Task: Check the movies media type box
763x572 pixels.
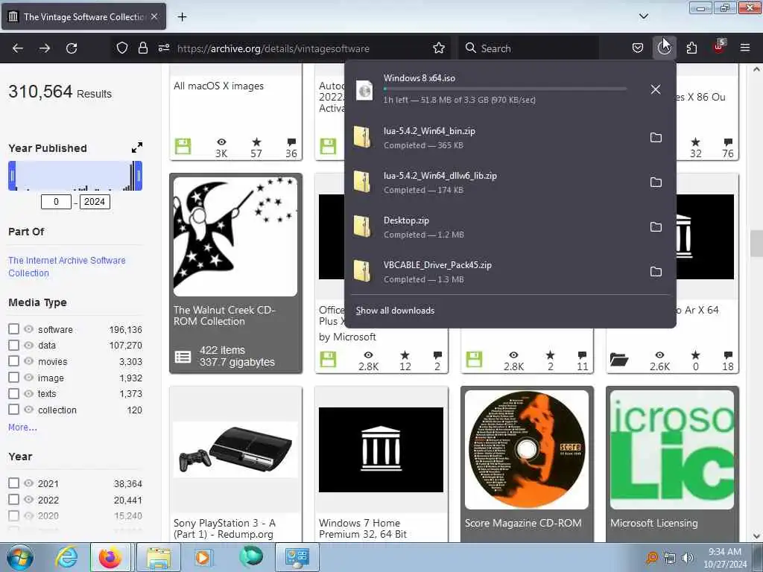Action: point(13,361)
